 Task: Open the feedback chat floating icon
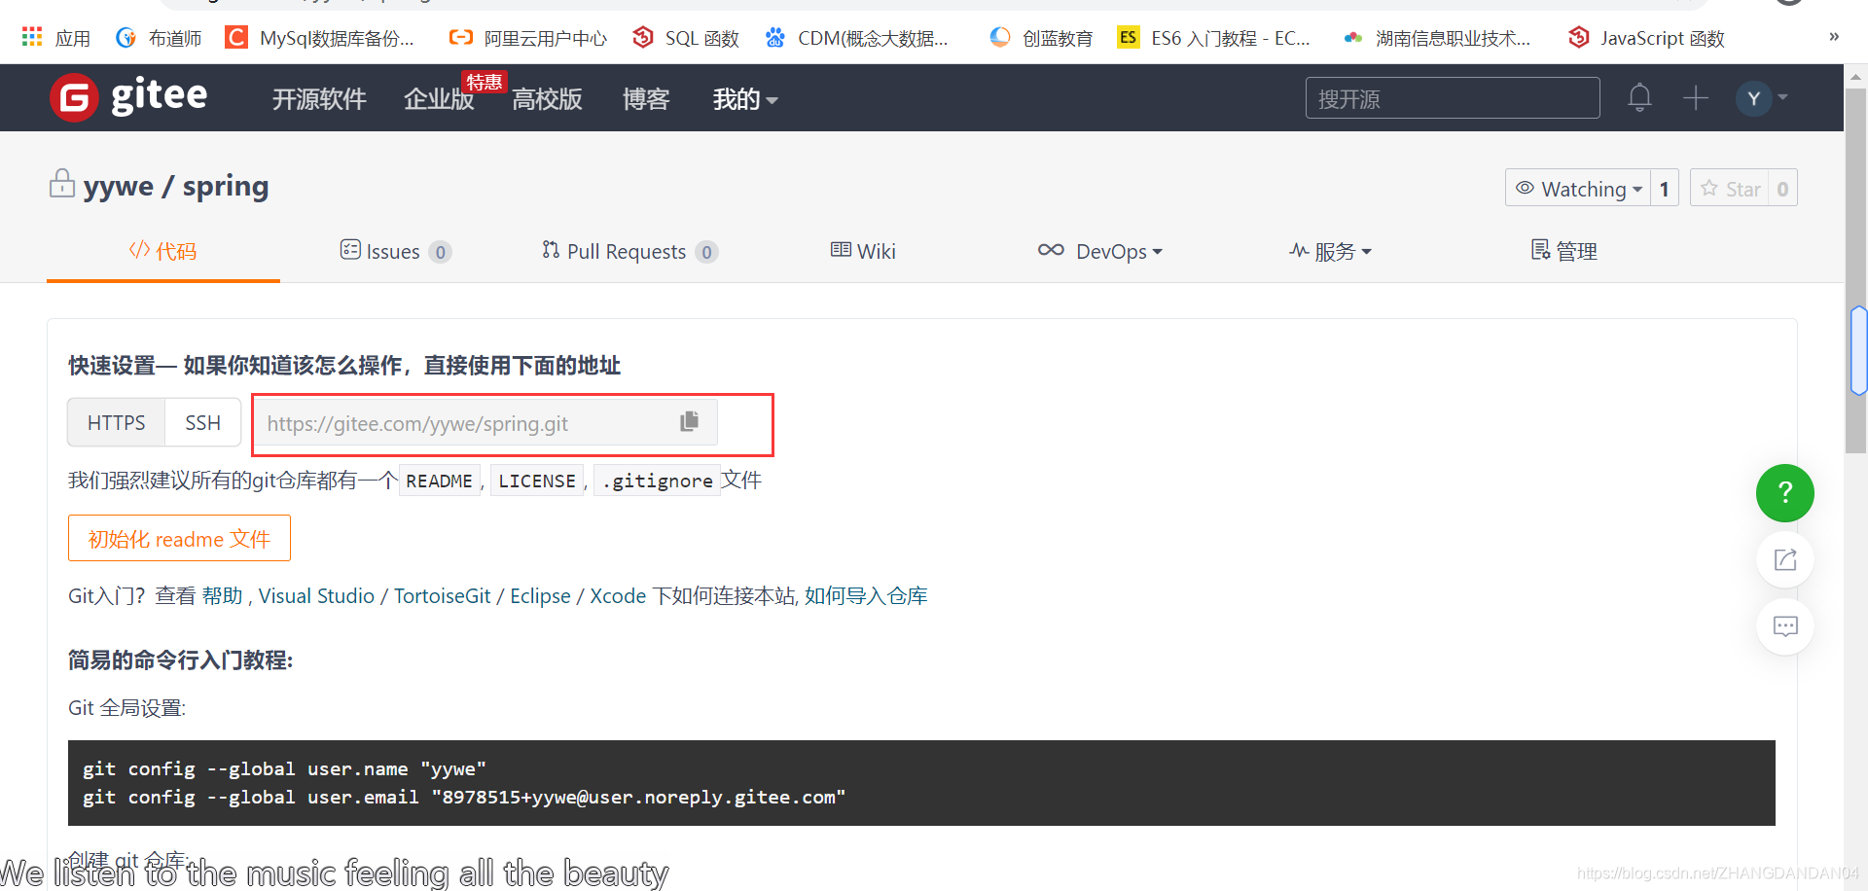tap(1784, 626)
